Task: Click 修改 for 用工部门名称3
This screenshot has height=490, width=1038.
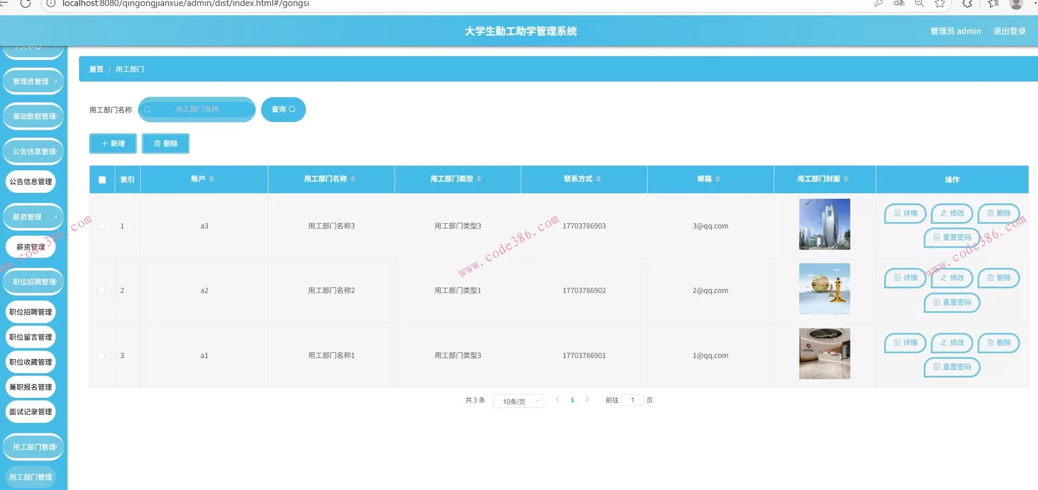Action: pyautogui.click(x=952, y=213)
